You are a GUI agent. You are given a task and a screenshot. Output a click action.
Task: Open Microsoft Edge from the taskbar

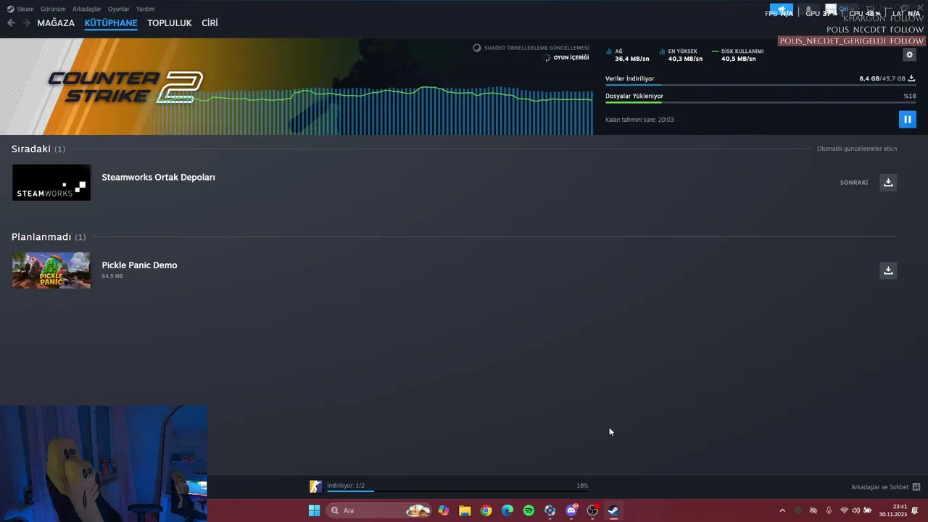(x=507, y=510)
